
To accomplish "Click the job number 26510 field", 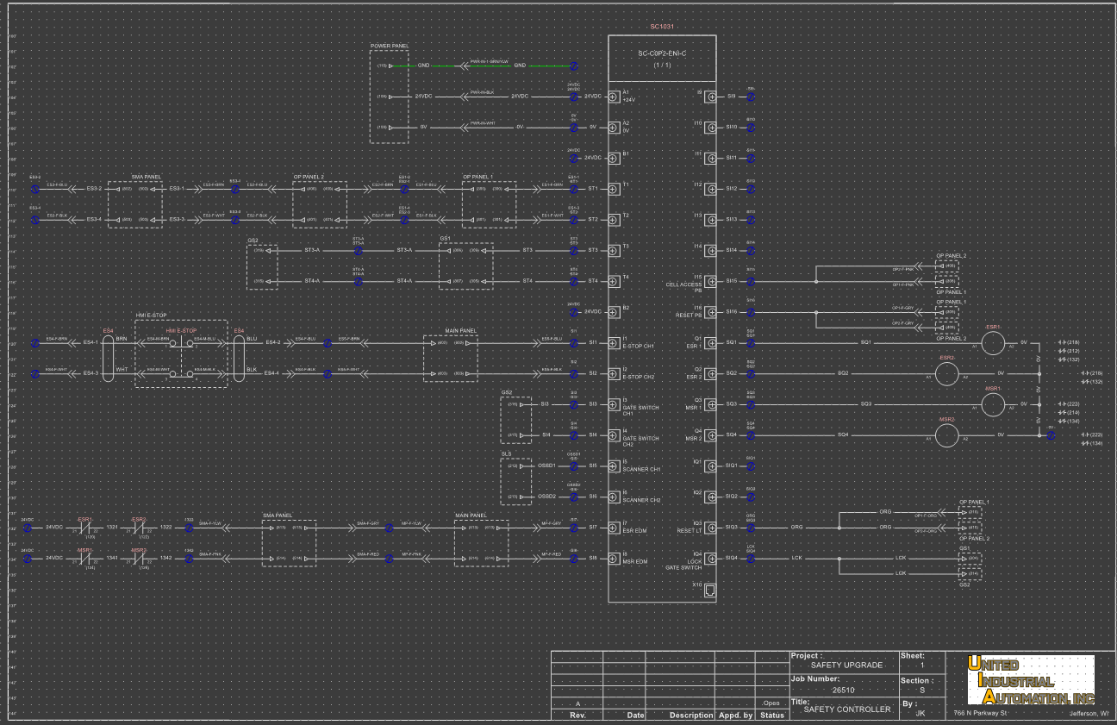I will [843, 690].
